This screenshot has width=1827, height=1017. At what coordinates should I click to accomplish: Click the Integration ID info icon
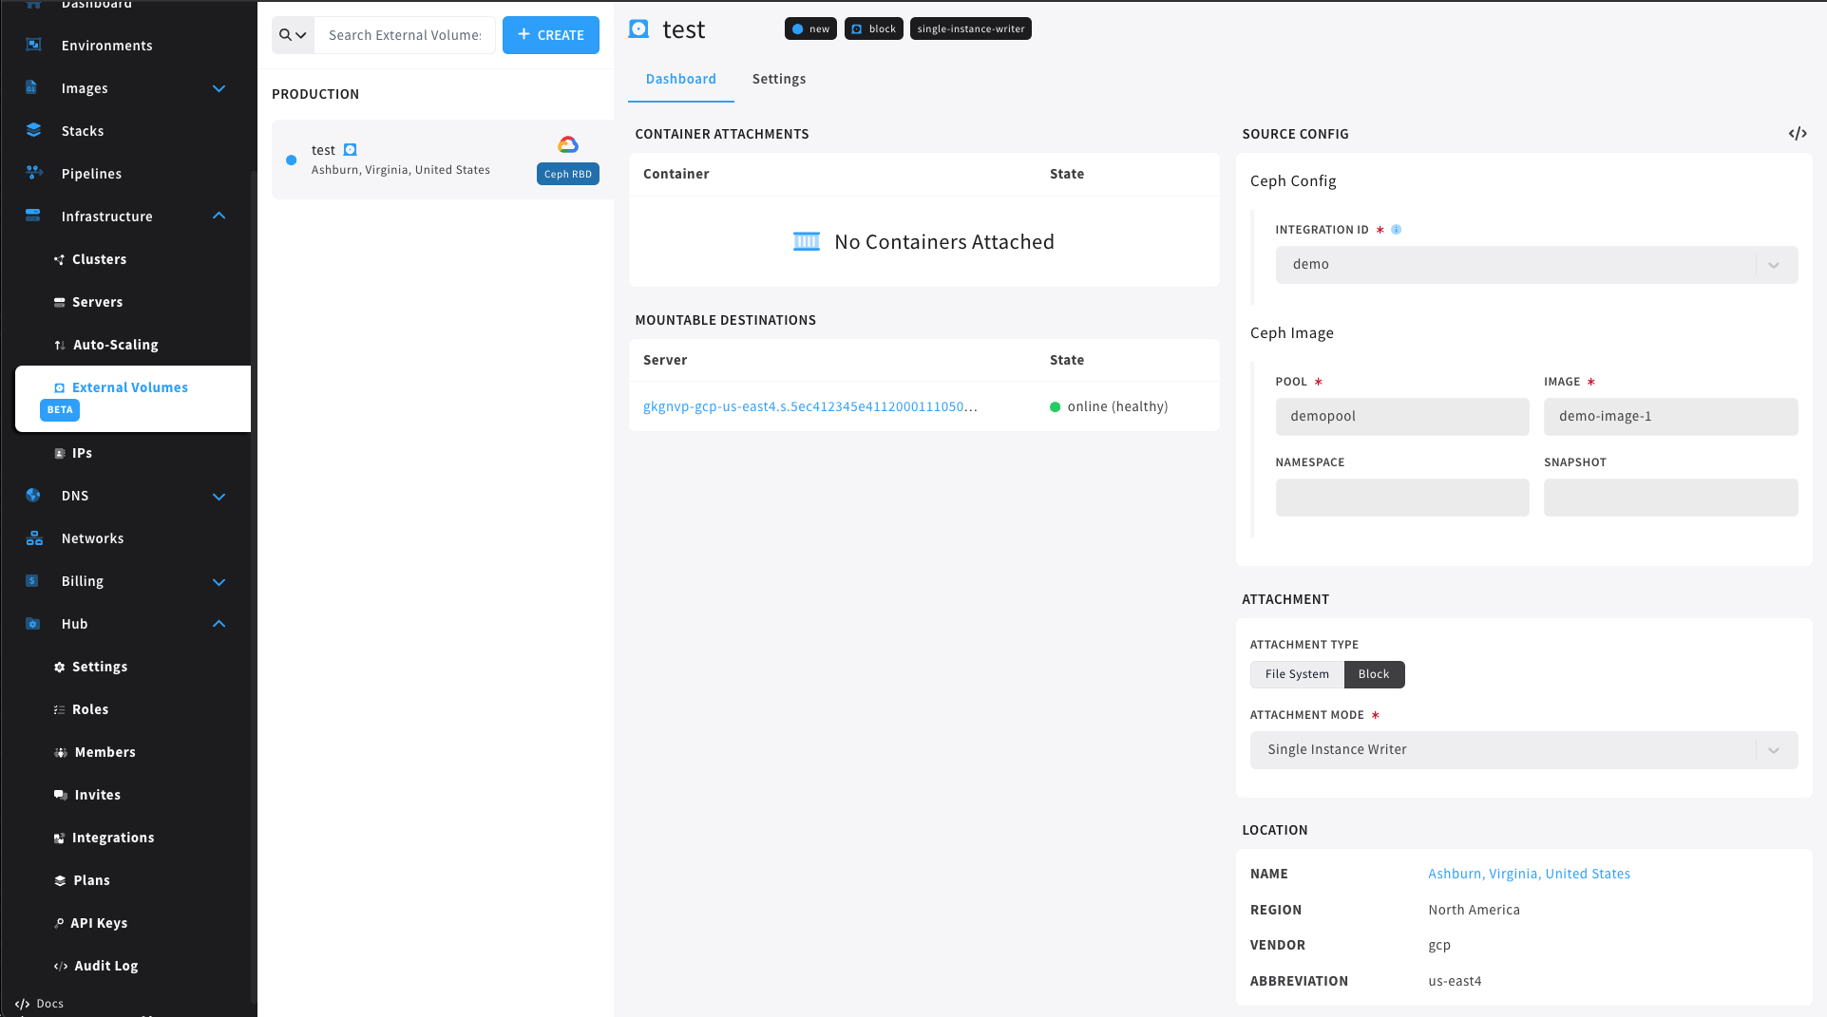click(1397, 229)
